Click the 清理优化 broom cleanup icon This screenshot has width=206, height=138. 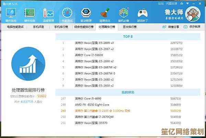[x=105, y=14]
